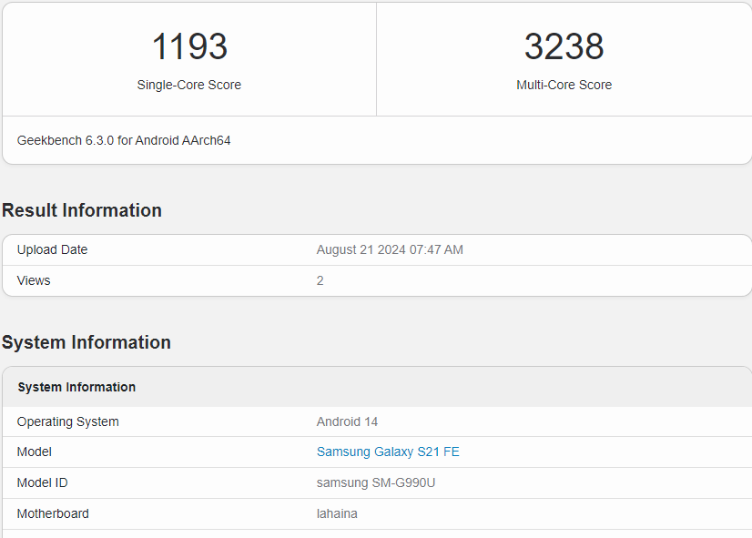Viewport: 752px width, 538px height.
Task: Click the Model ID label
Action: point(42,482)
